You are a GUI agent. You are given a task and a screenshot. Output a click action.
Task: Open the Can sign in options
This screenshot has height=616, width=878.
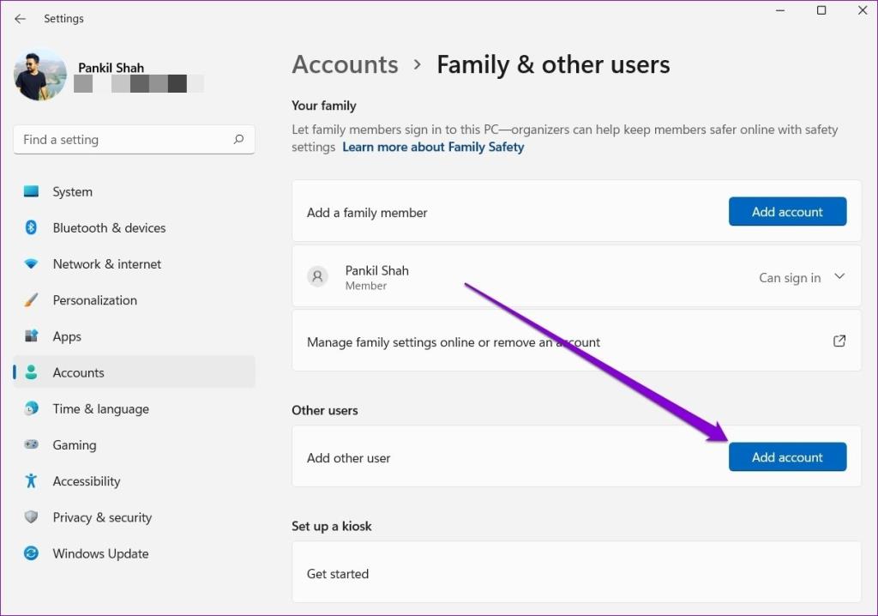pos(790,278)
